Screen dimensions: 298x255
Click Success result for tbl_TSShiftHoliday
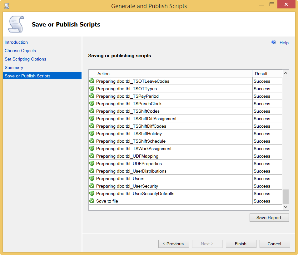point(262,134)
